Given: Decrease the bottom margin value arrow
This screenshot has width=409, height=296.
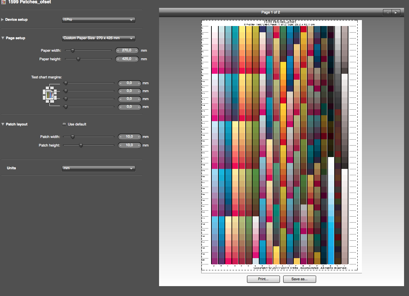Looking at the screenshot, I should 121,107.
